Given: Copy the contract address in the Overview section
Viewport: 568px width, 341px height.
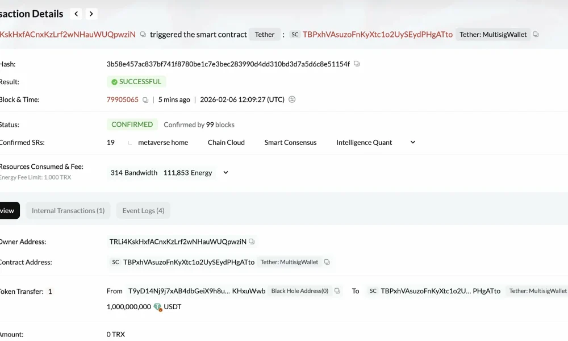Looking at the screenshot, I should pyautogui.click(x=327, y=262).
